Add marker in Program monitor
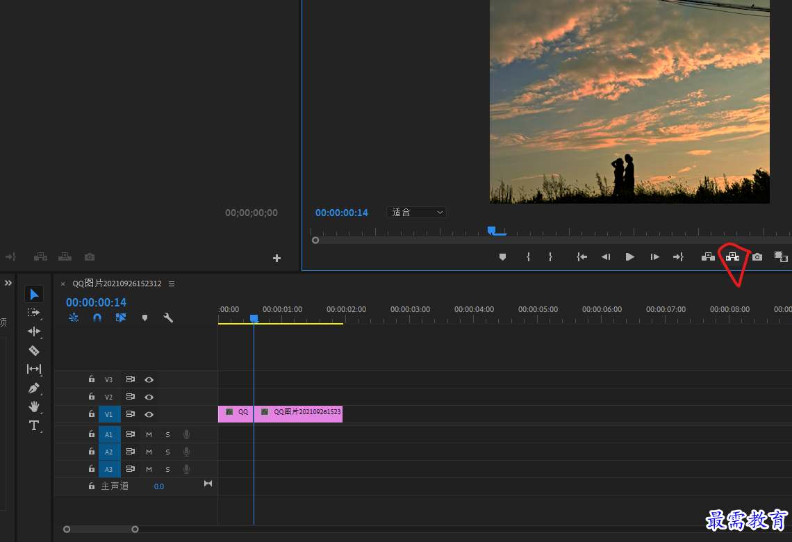The height and width of the screenshot is (542, 792). (502, 257)
